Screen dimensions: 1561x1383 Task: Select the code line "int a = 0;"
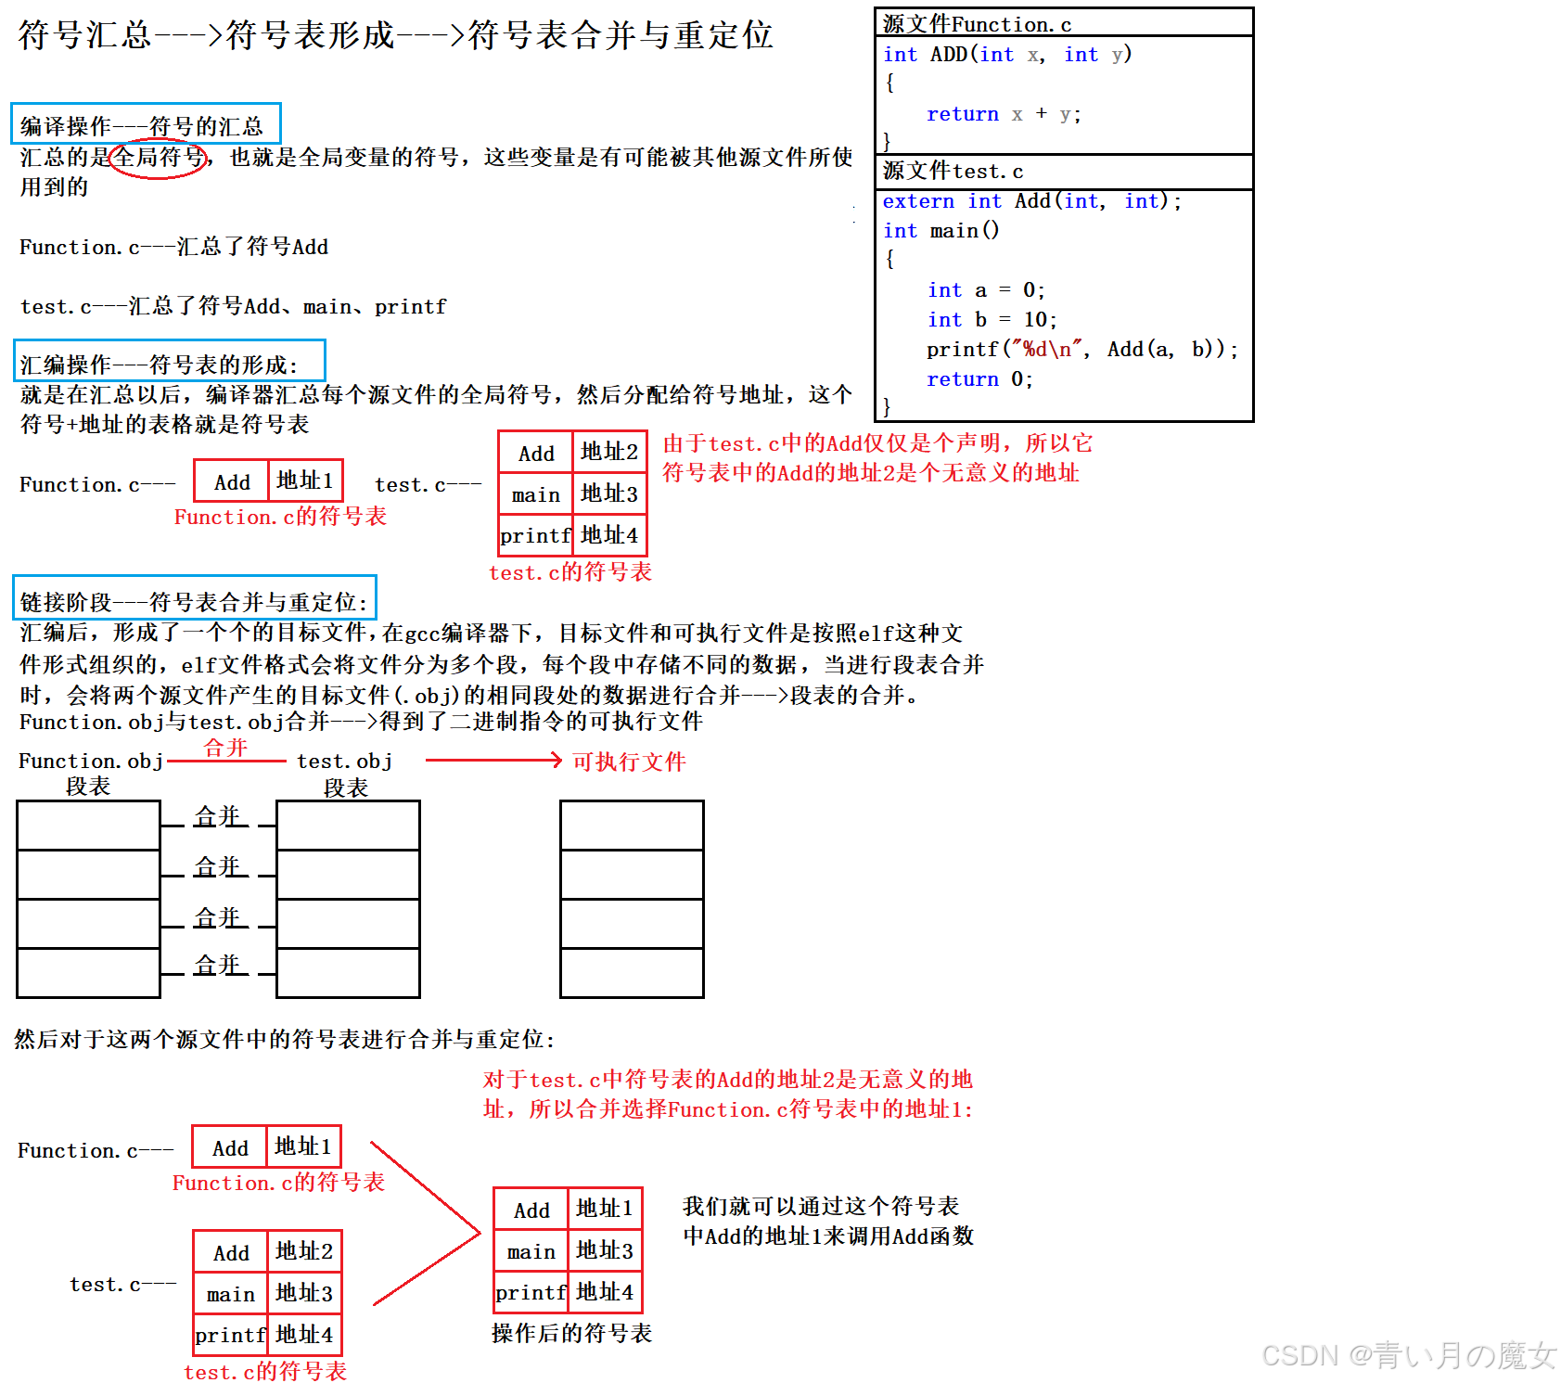click(986, 290)
